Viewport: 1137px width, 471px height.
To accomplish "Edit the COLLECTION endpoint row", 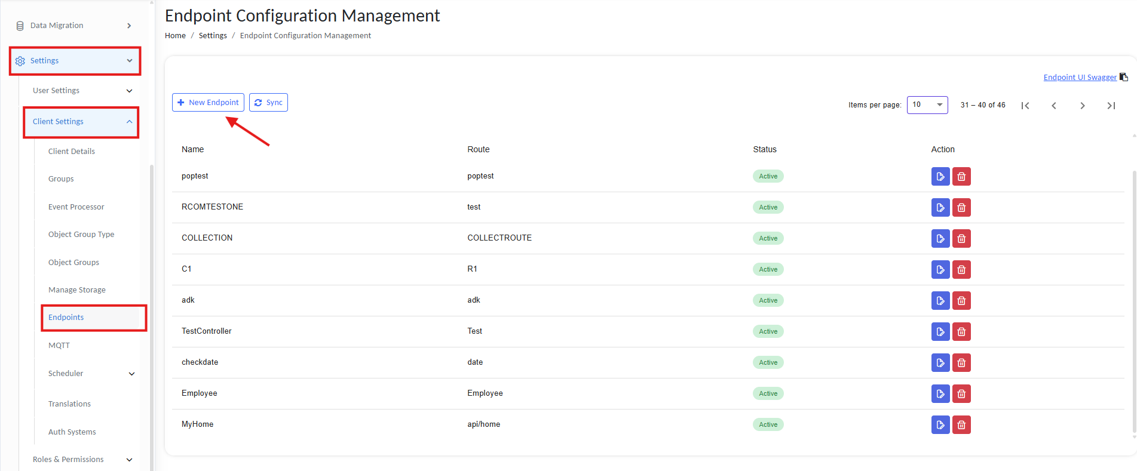I will click(x=940, y=239).
